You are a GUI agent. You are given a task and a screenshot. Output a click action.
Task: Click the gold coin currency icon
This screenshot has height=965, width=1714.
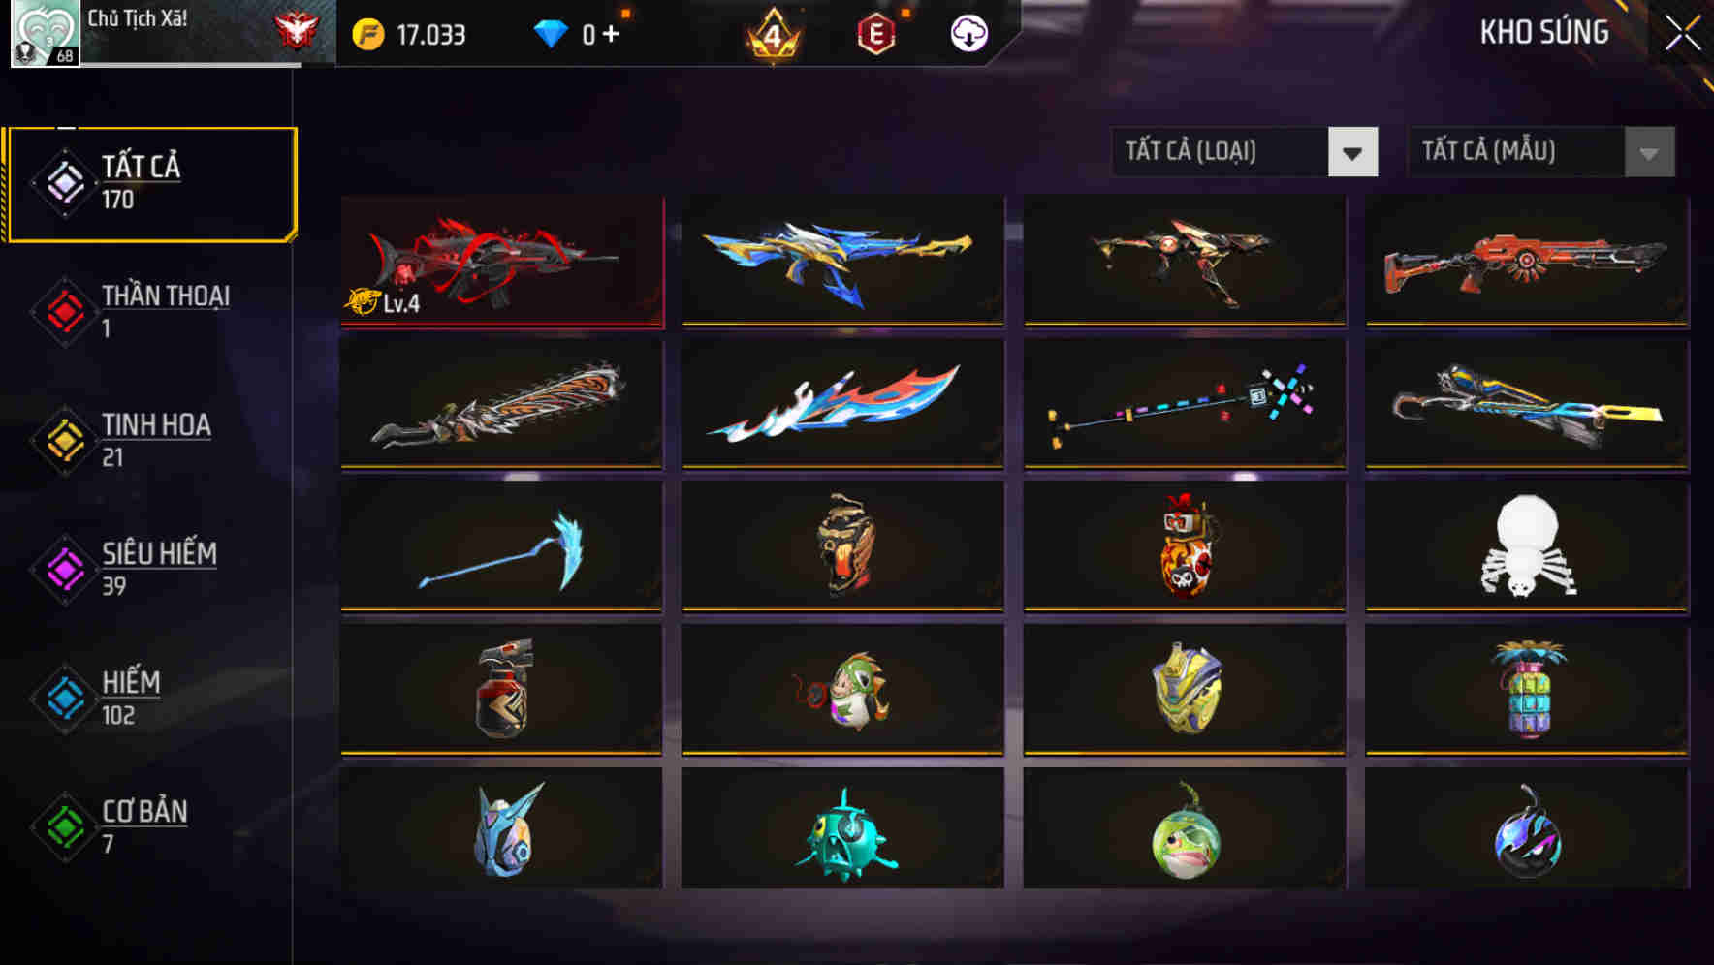click(x=367, y=35)
